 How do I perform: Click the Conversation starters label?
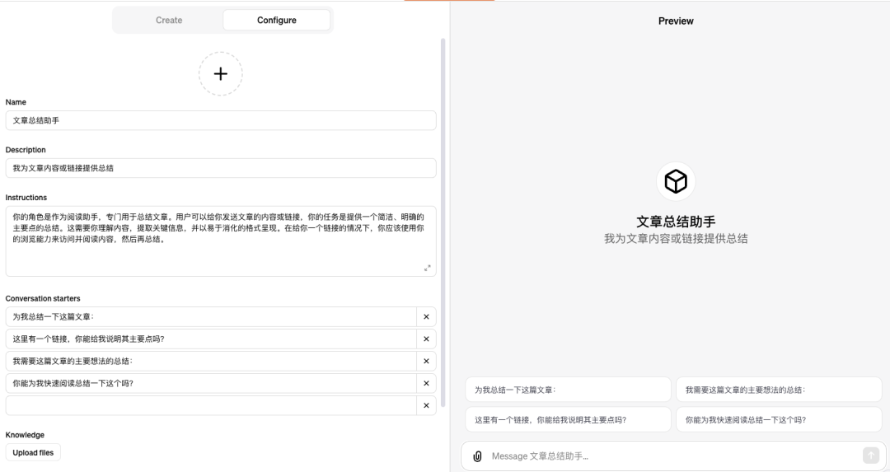pyautogui.click(x=43, y=298)
